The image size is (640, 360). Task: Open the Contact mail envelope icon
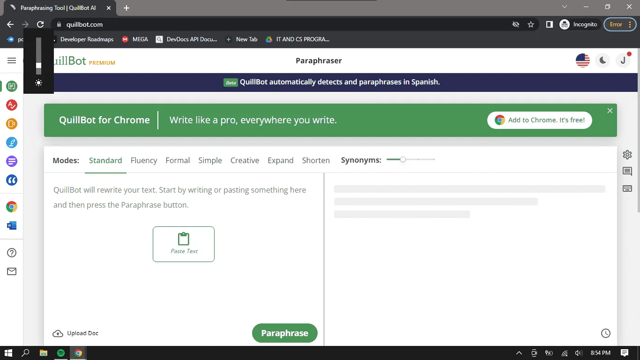point(12,271)
